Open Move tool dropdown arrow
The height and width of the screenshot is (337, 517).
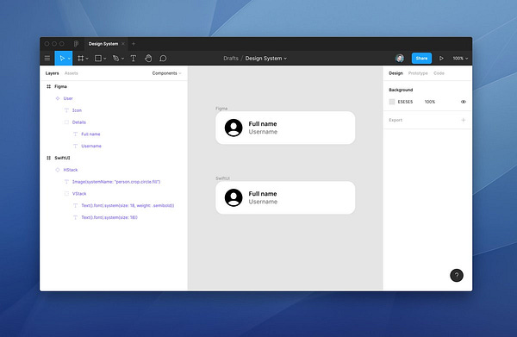tap(69, 59)
